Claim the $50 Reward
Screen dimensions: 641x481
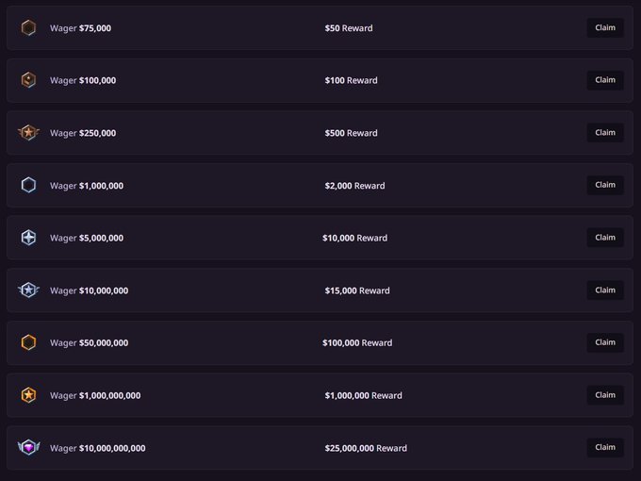[x=605, y=27]
